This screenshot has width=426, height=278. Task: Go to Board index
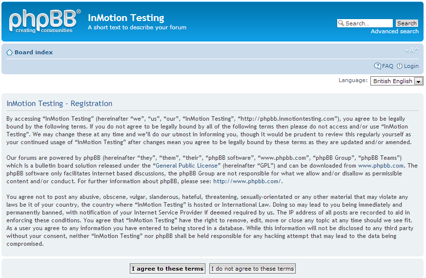pyautogui.click(x=33, y=52)
